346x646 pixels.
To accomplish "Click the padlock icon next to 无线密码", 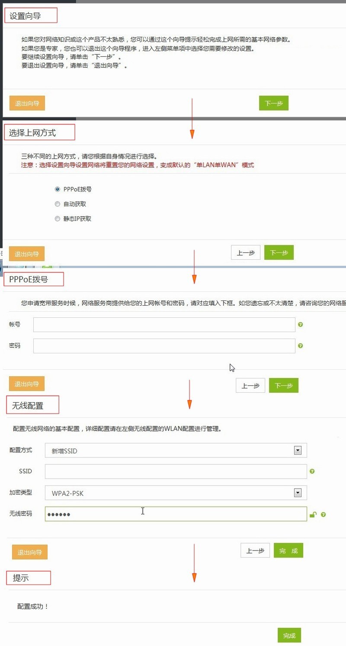I will tap(313, 514).
